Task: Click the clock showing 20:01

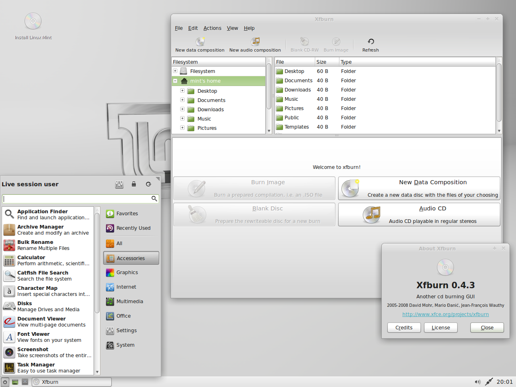Action: point(504,382)
